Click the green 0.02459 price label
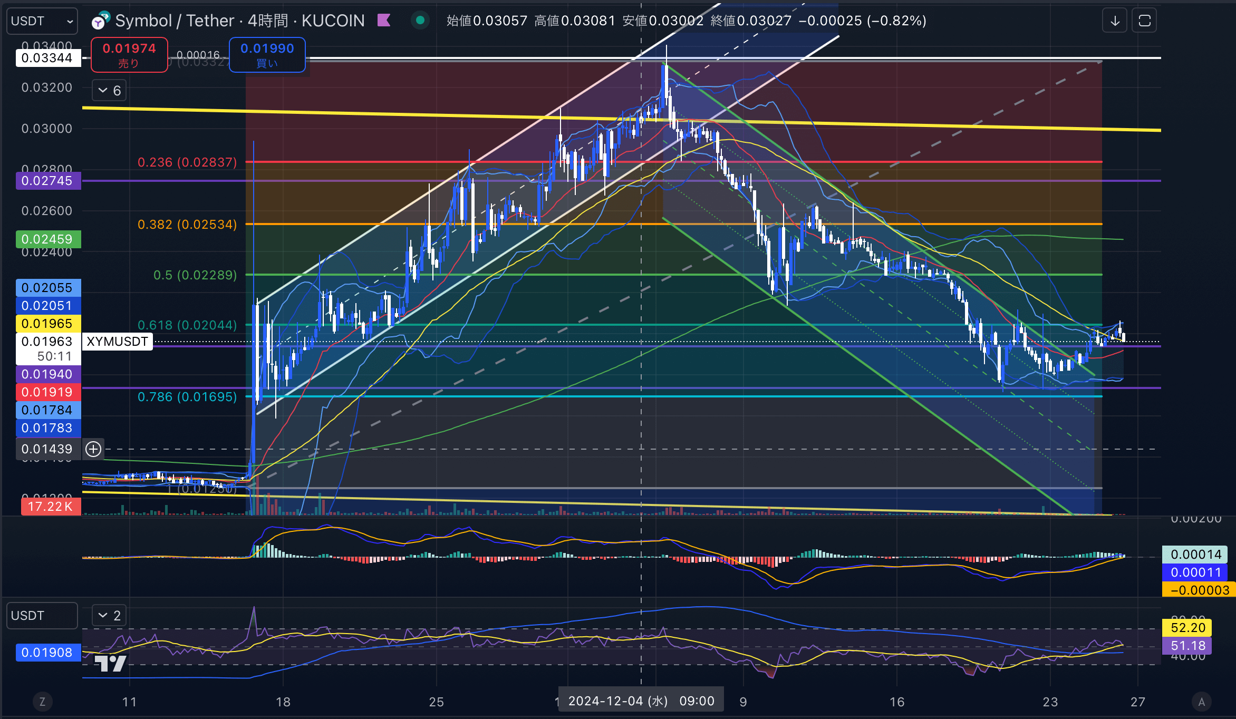The width and height of the screenshot is (1236, 719). coord(48,239)
